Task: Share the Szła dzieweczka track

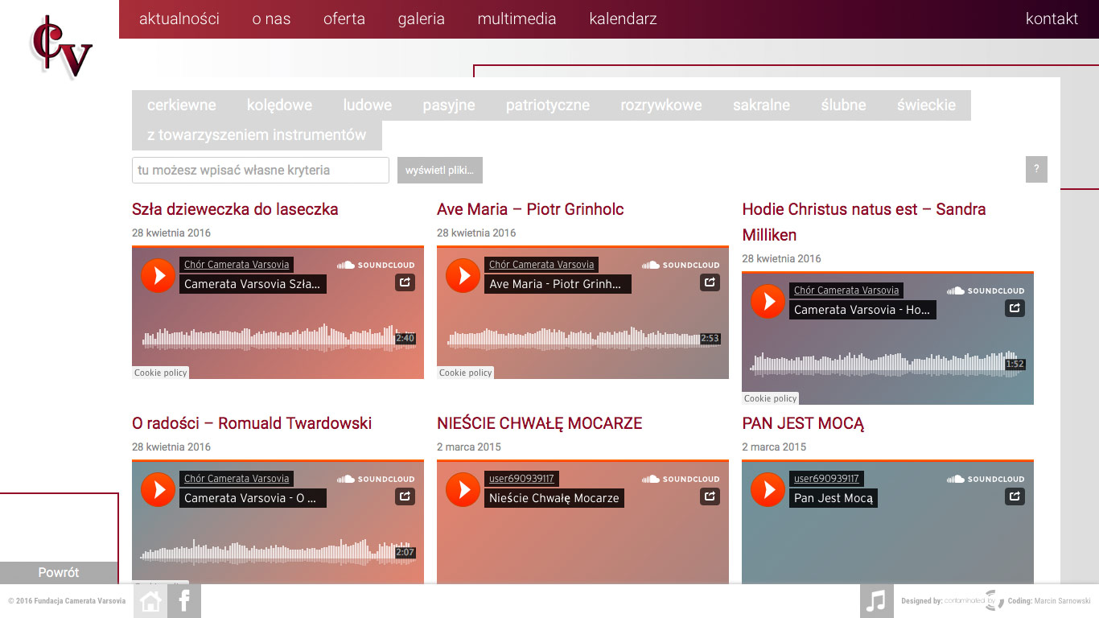Action: (405, 282)
